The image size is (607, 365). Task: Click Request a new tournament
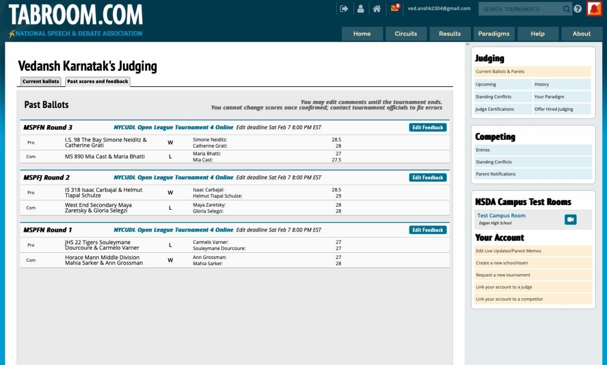tap(533, 275)
